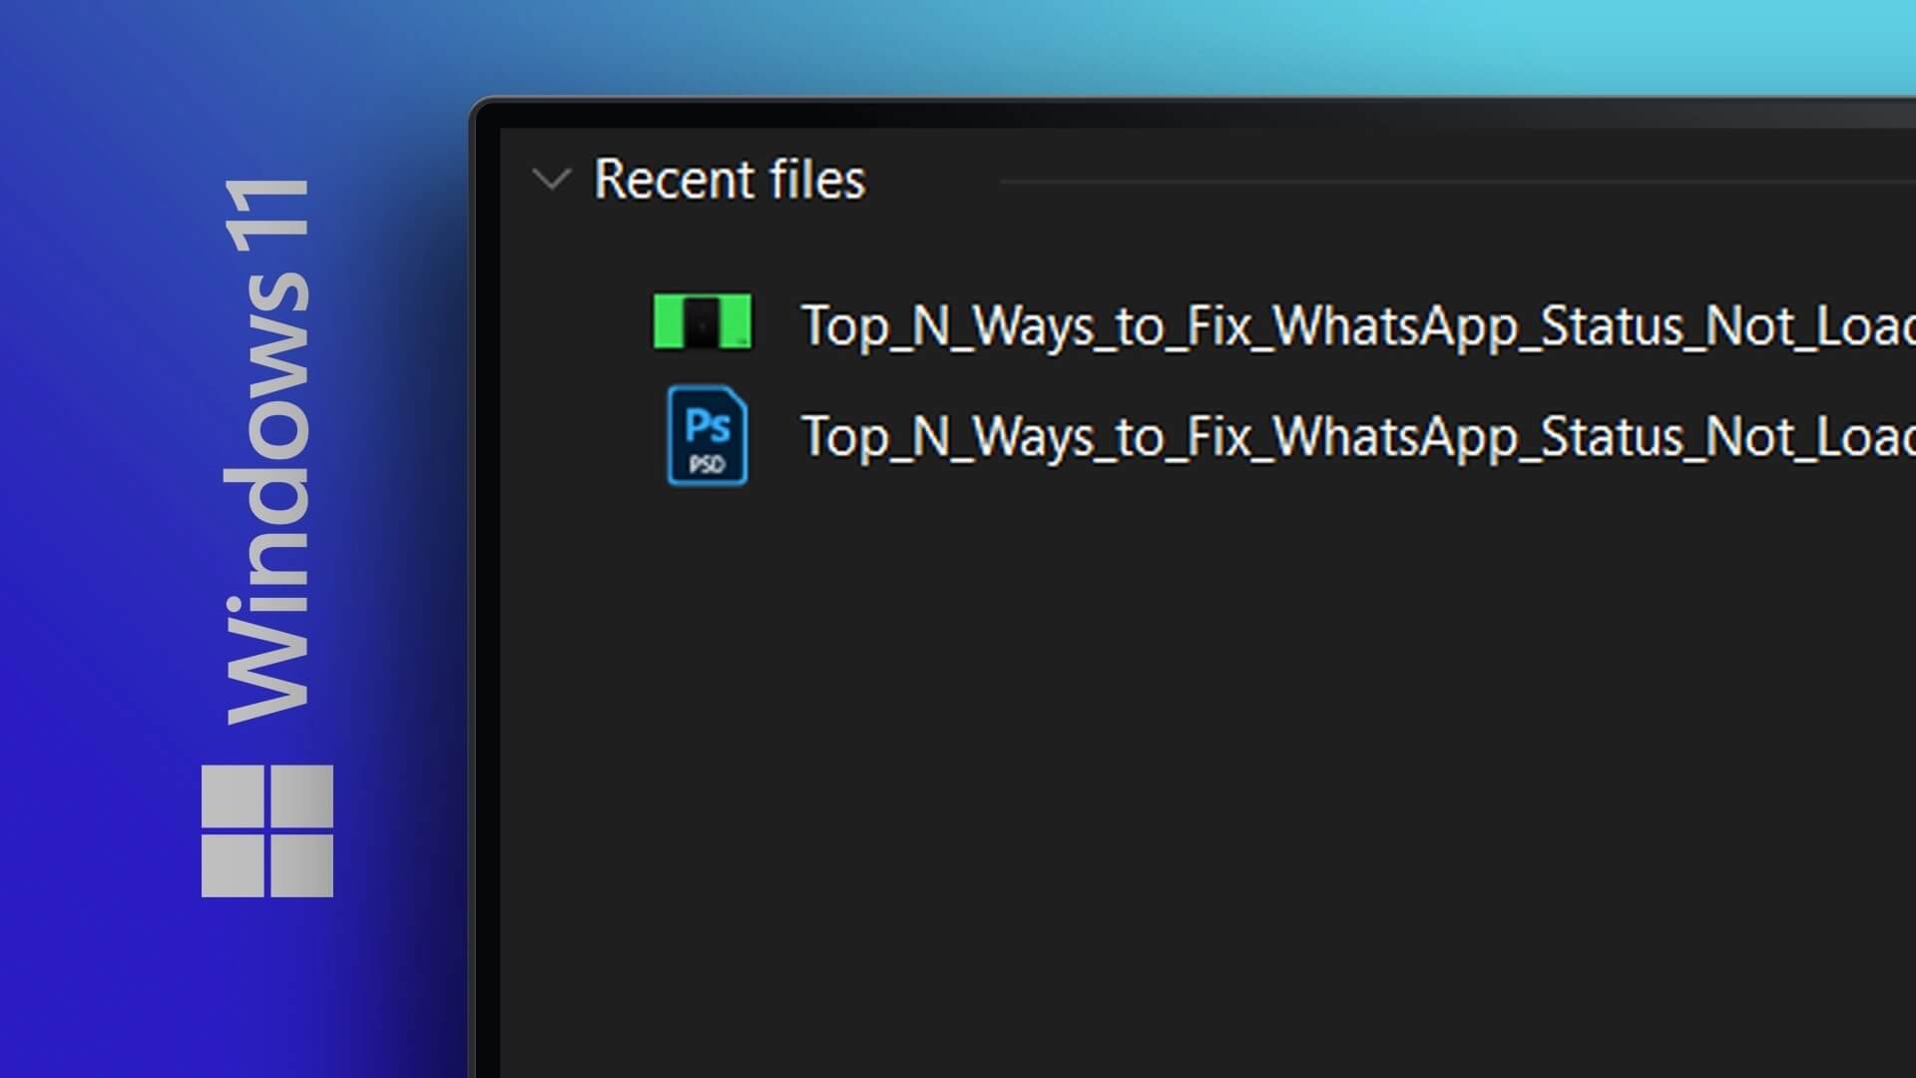Image resolution: width=1916 pixels, height=1078 pixels.
Task: Click the word Recent in section header
Action: [x=674, y=181]
